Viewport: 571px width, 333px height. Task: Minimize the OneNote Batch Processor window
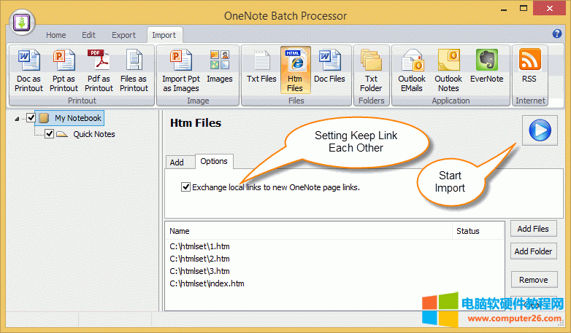point(504,9)
